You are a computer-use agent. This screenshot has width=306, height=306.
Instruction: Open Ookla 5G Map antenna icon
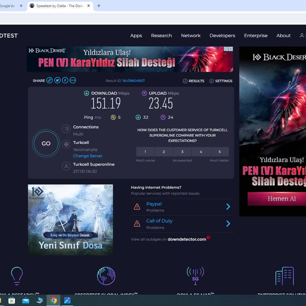click(195, 276)
